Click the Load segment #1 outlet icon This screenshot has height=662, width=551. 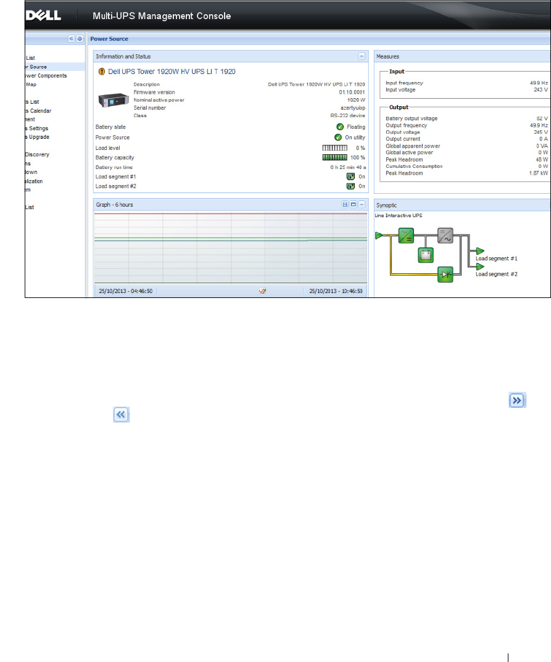click(x=350, y=176)
